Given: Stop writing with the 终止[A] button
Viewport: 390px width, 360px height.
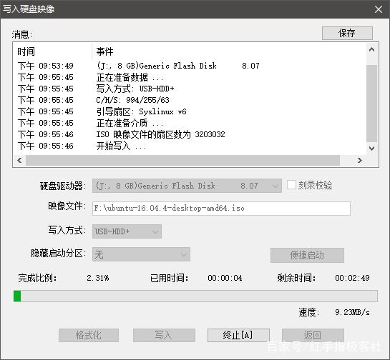Looking at the screenshot, I should (x=238, y=335).
